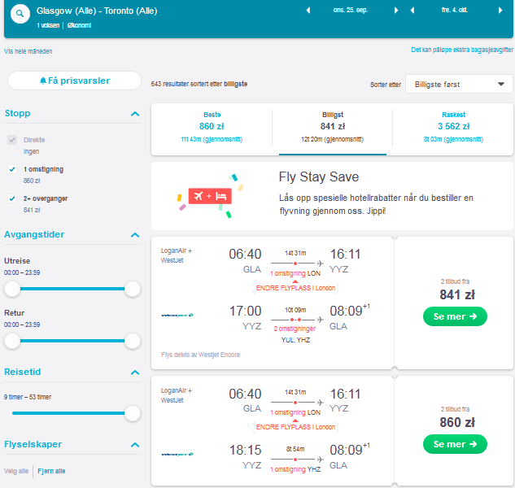Toggle the Direkte checkbox
515x488 pixels.
[12, 140]
